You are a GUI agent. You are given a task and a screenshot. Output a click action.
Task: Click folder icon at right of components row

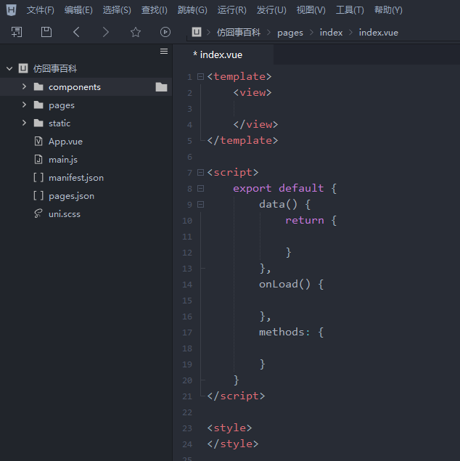[161, 87]
